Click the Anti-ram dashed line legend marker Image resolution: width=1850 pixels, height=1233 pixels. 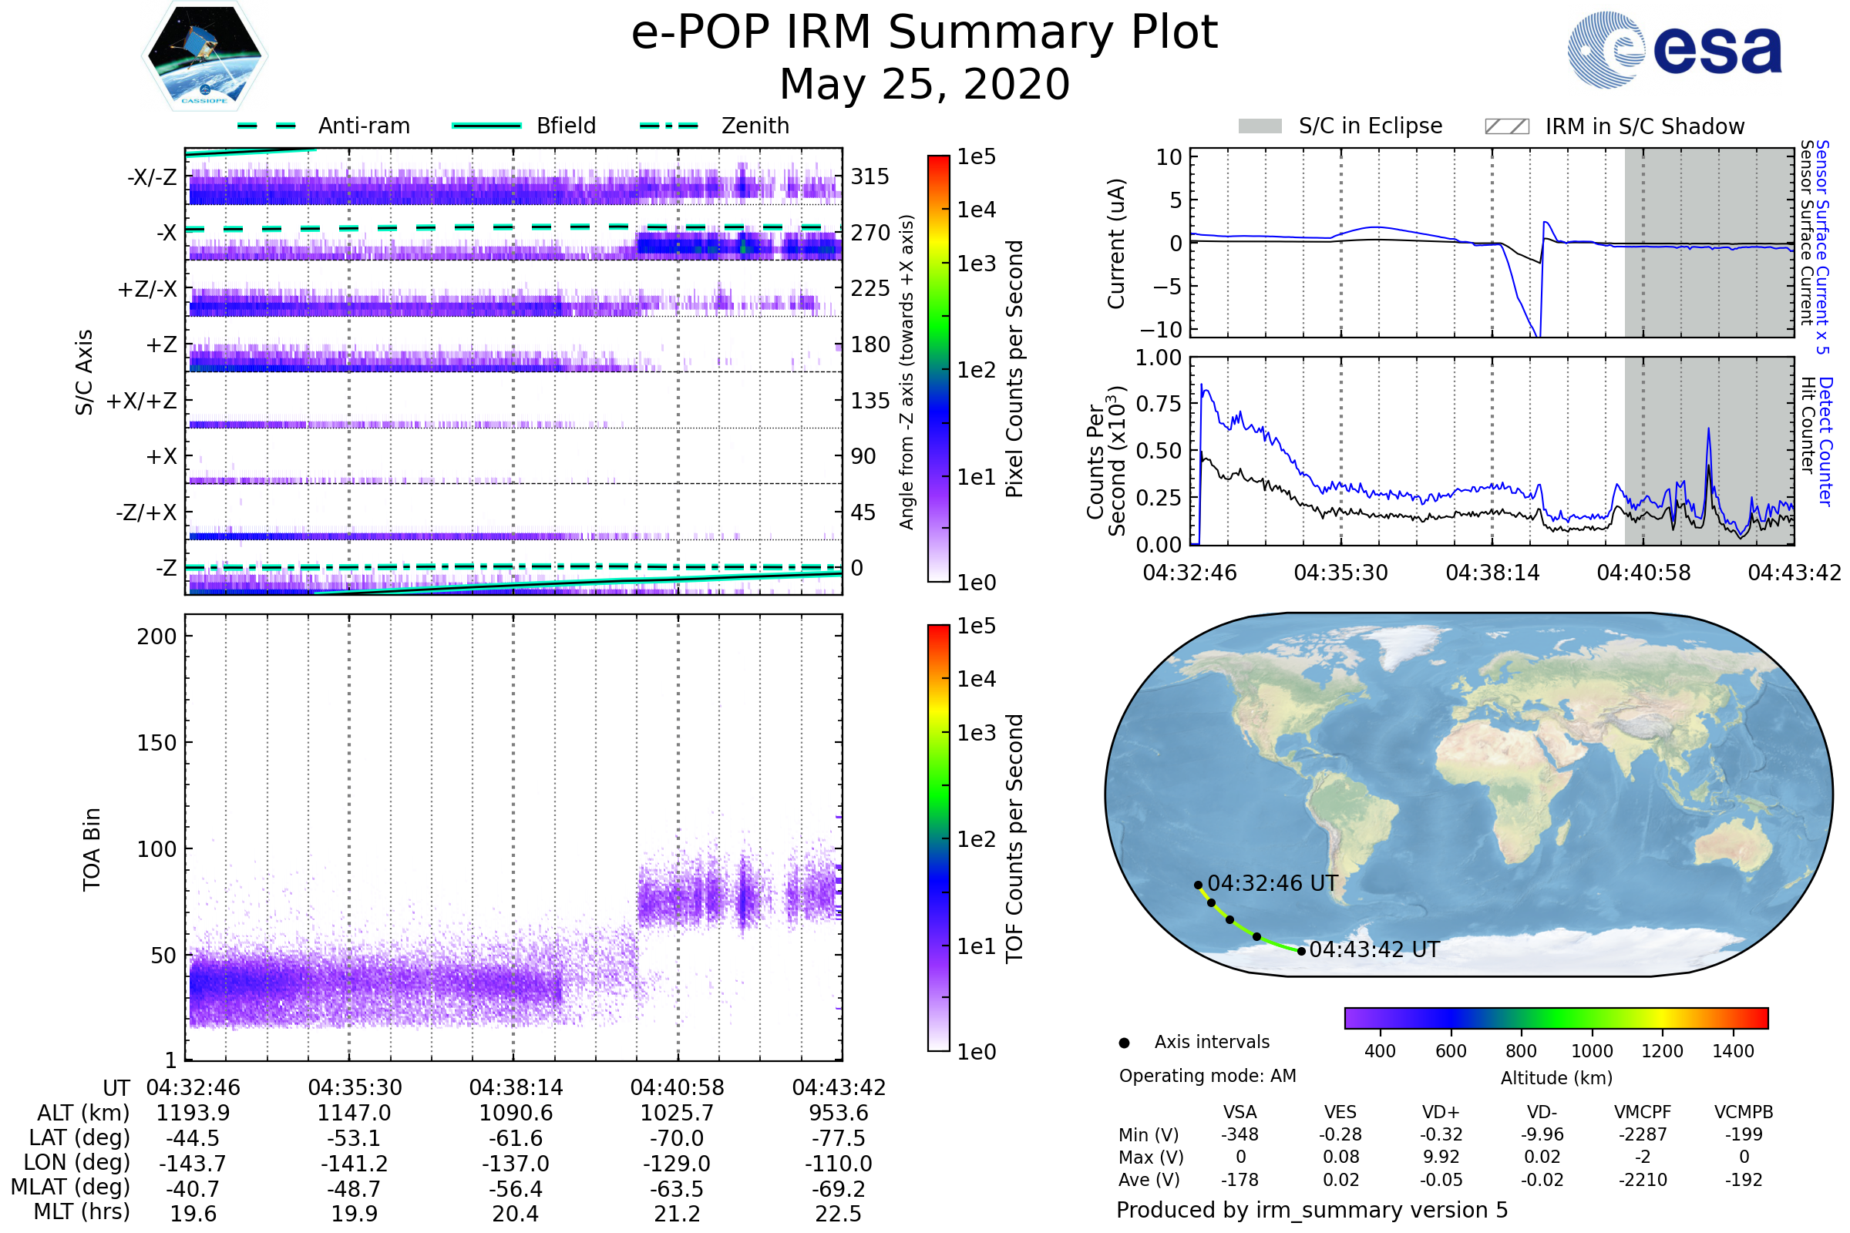(267, 126)
